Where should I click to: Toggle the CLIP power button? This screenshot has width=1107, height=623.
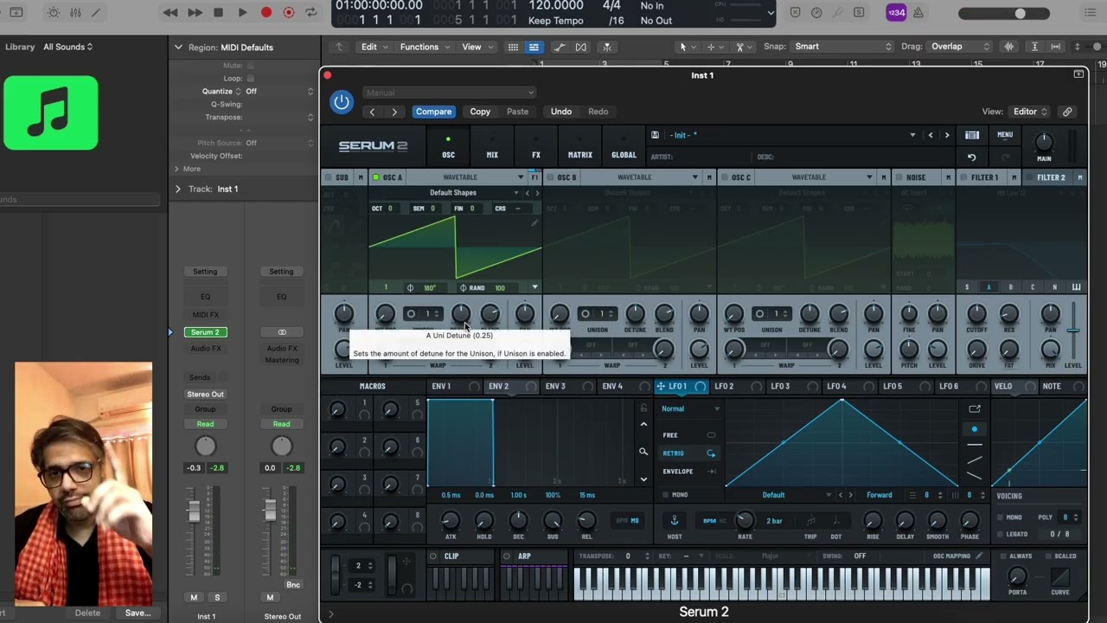tap(434, 556)
